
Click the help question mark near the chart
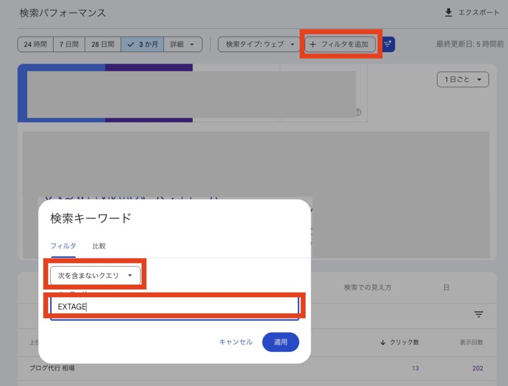[359, 112]
